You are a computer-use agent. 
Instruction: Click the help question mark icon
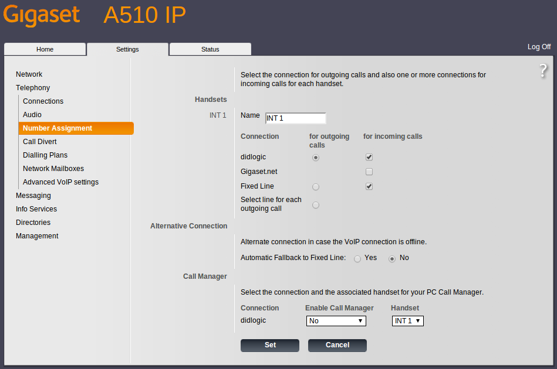[543, 71]
